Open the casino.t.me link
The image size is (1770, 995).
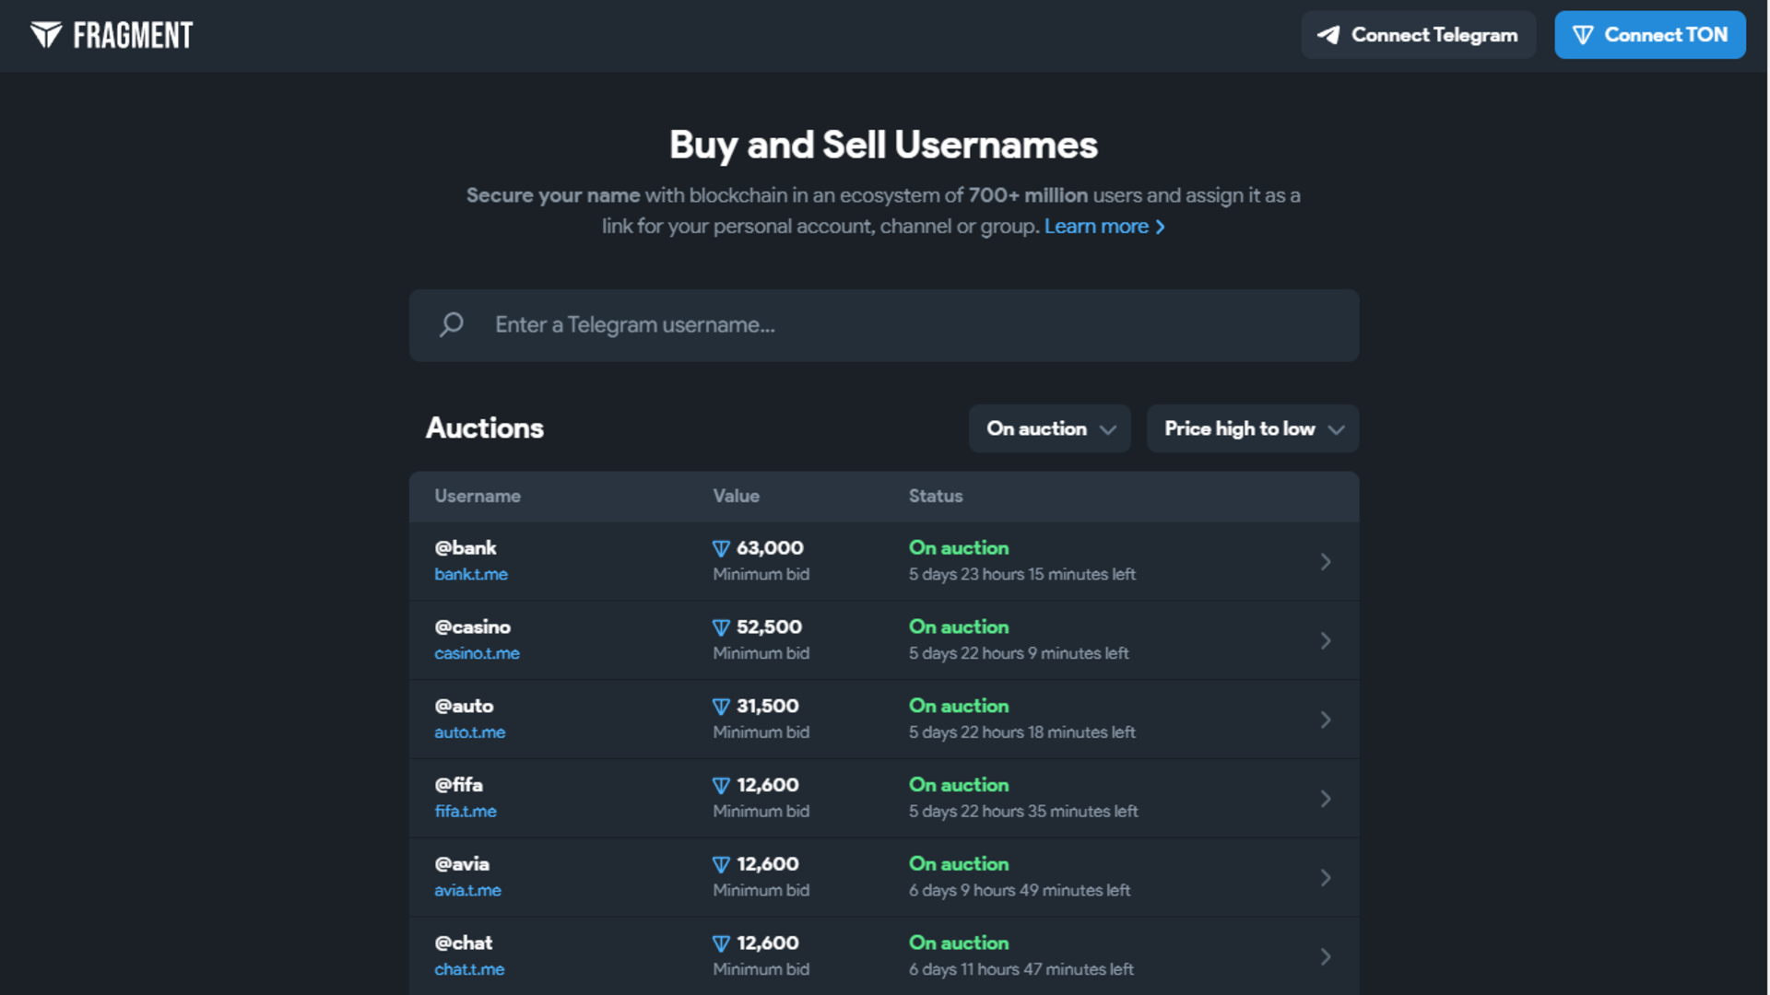click(x=477, y=653)
